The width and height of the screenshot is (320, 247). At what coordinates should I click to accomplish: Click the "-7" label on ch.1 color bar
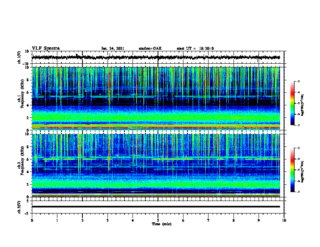298,125
